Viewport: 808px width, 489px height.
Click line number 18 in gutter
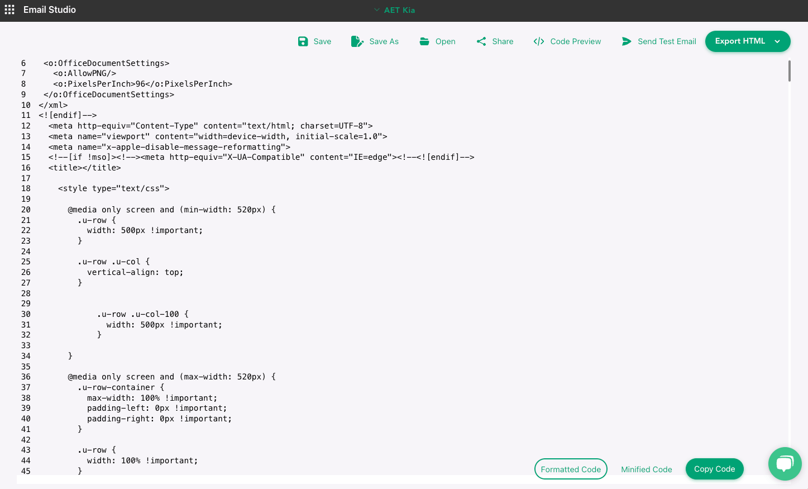(x=26, y=188)
